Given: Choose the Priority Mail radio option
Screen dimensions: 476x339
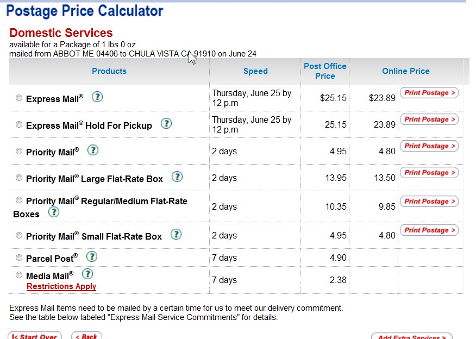Looking at the screenshot, I should [x=19, y=151].
